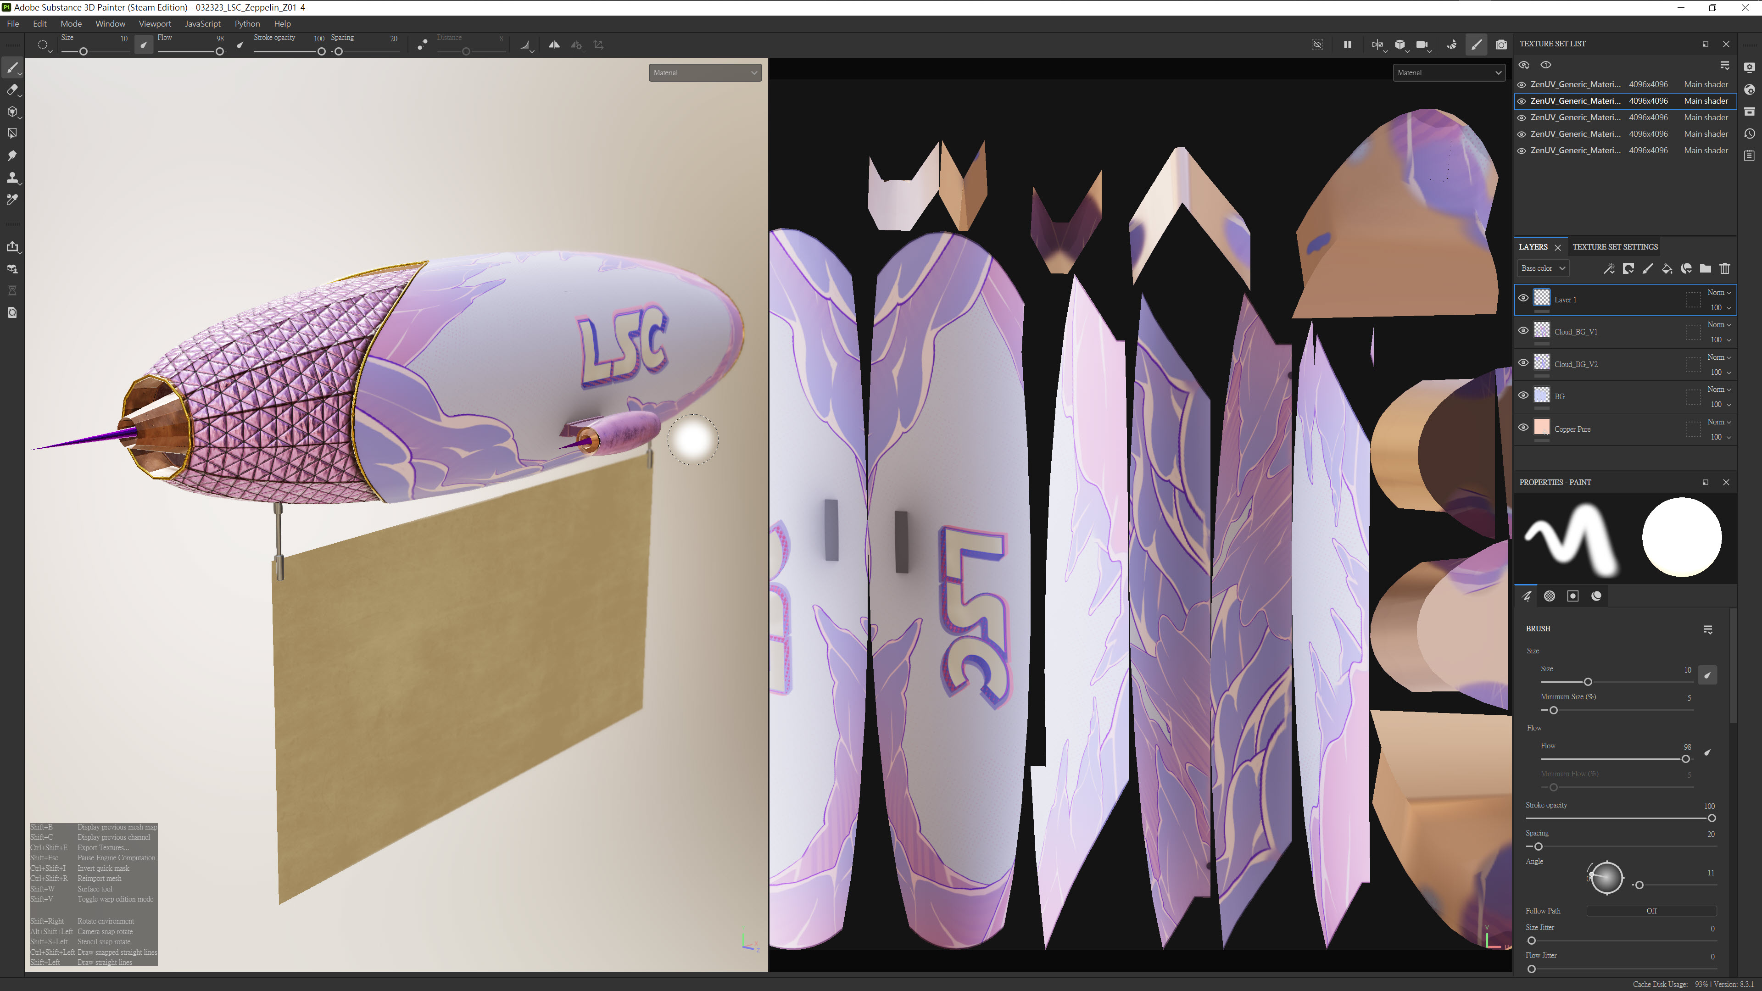Toggle symmetry in the top toolbar
Image resolution: width=1762 pixels, height=991 pixels.
point(554,45)
